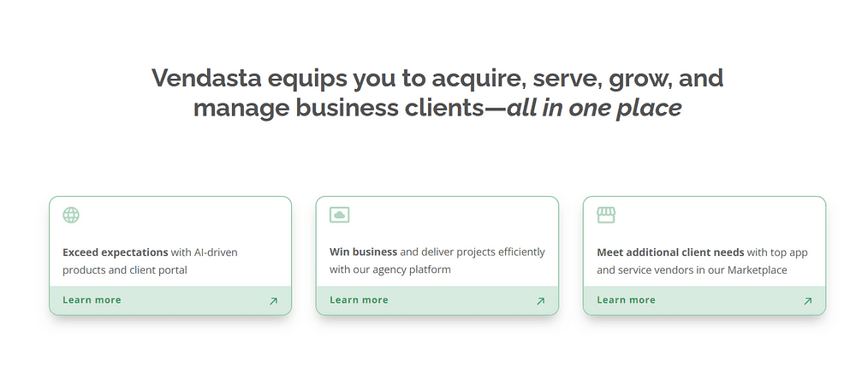Select the bold 'Meet additional client needs' text
856x373 pixels.
coord(670,252)
